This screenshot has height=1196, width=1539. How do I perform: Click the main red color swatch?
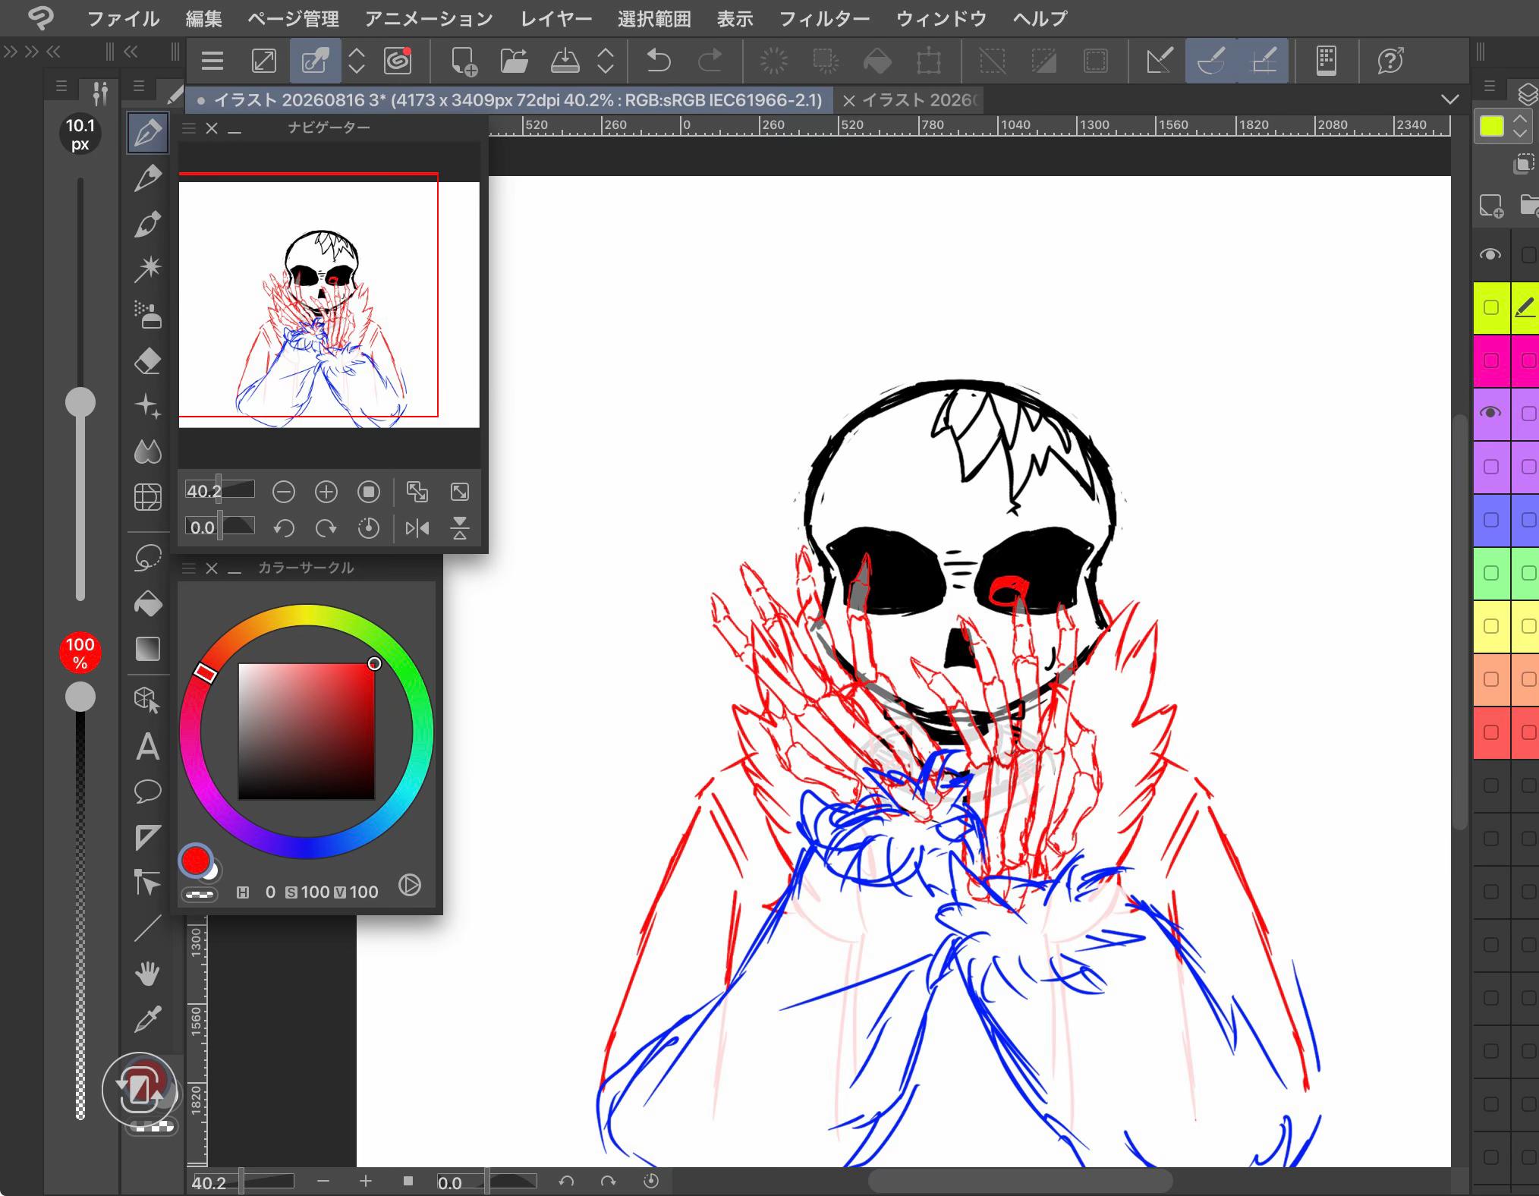click(x=196, y=861)
